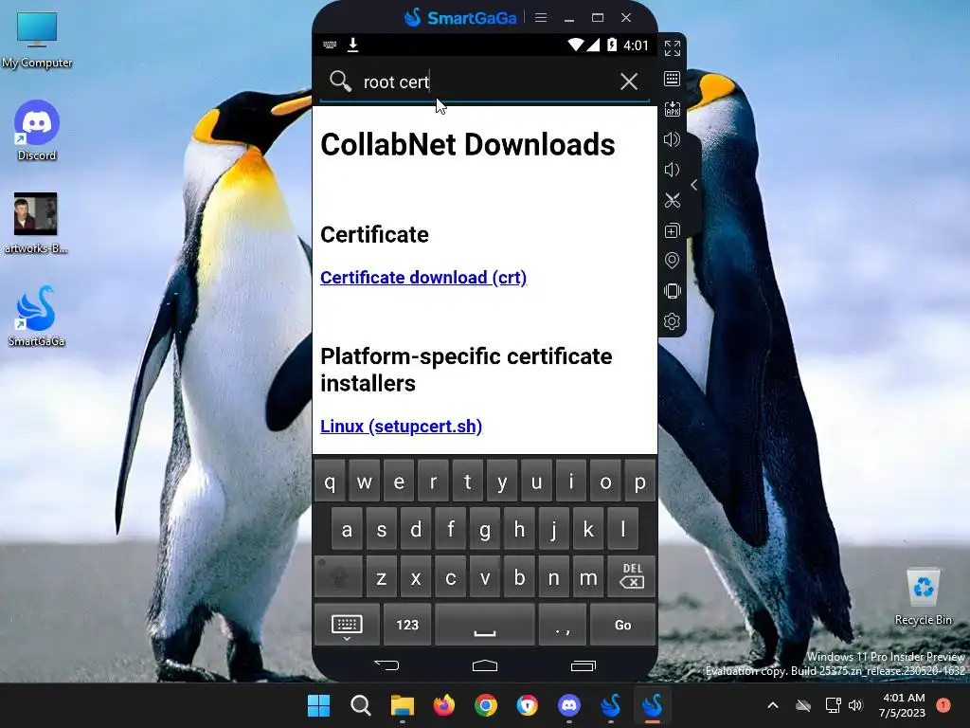Click the shake device icon
Image resolution: width=970 pixels, height=728 pixels.
(x=672, y=291)
